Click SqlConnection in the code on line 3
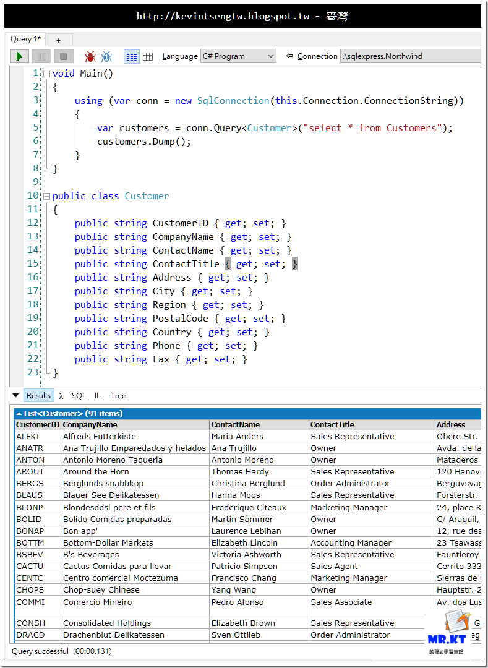488x668 pixels. click(x=233, y=101)
